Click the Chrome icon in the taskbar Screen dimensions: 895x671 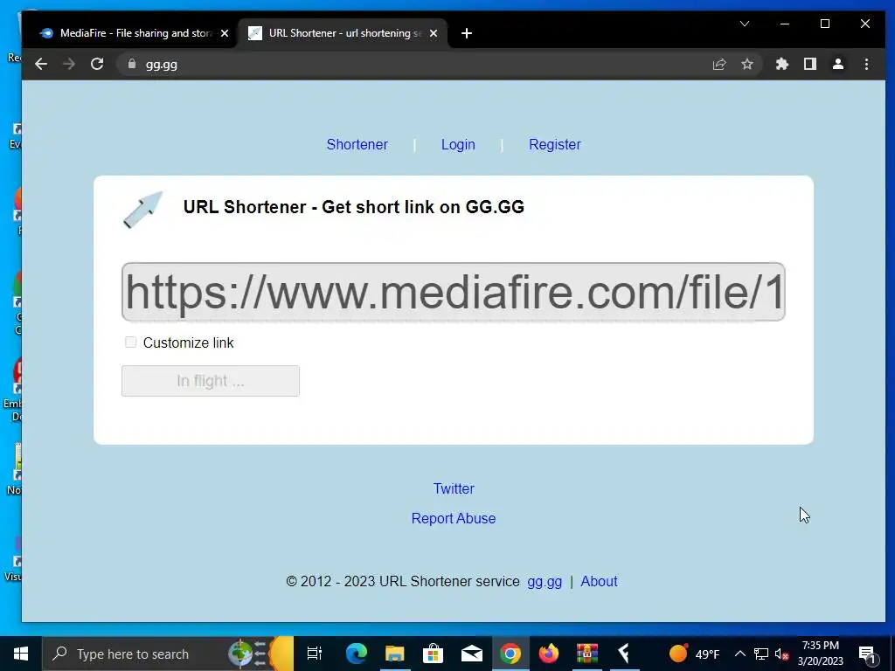510,654
